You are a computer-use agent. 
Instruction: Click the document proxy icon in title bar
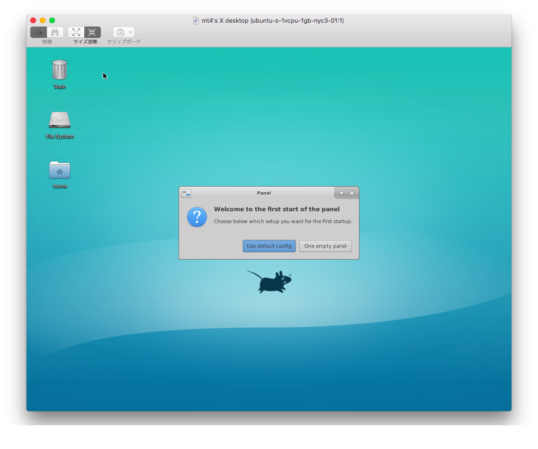(x=196, y=20)
